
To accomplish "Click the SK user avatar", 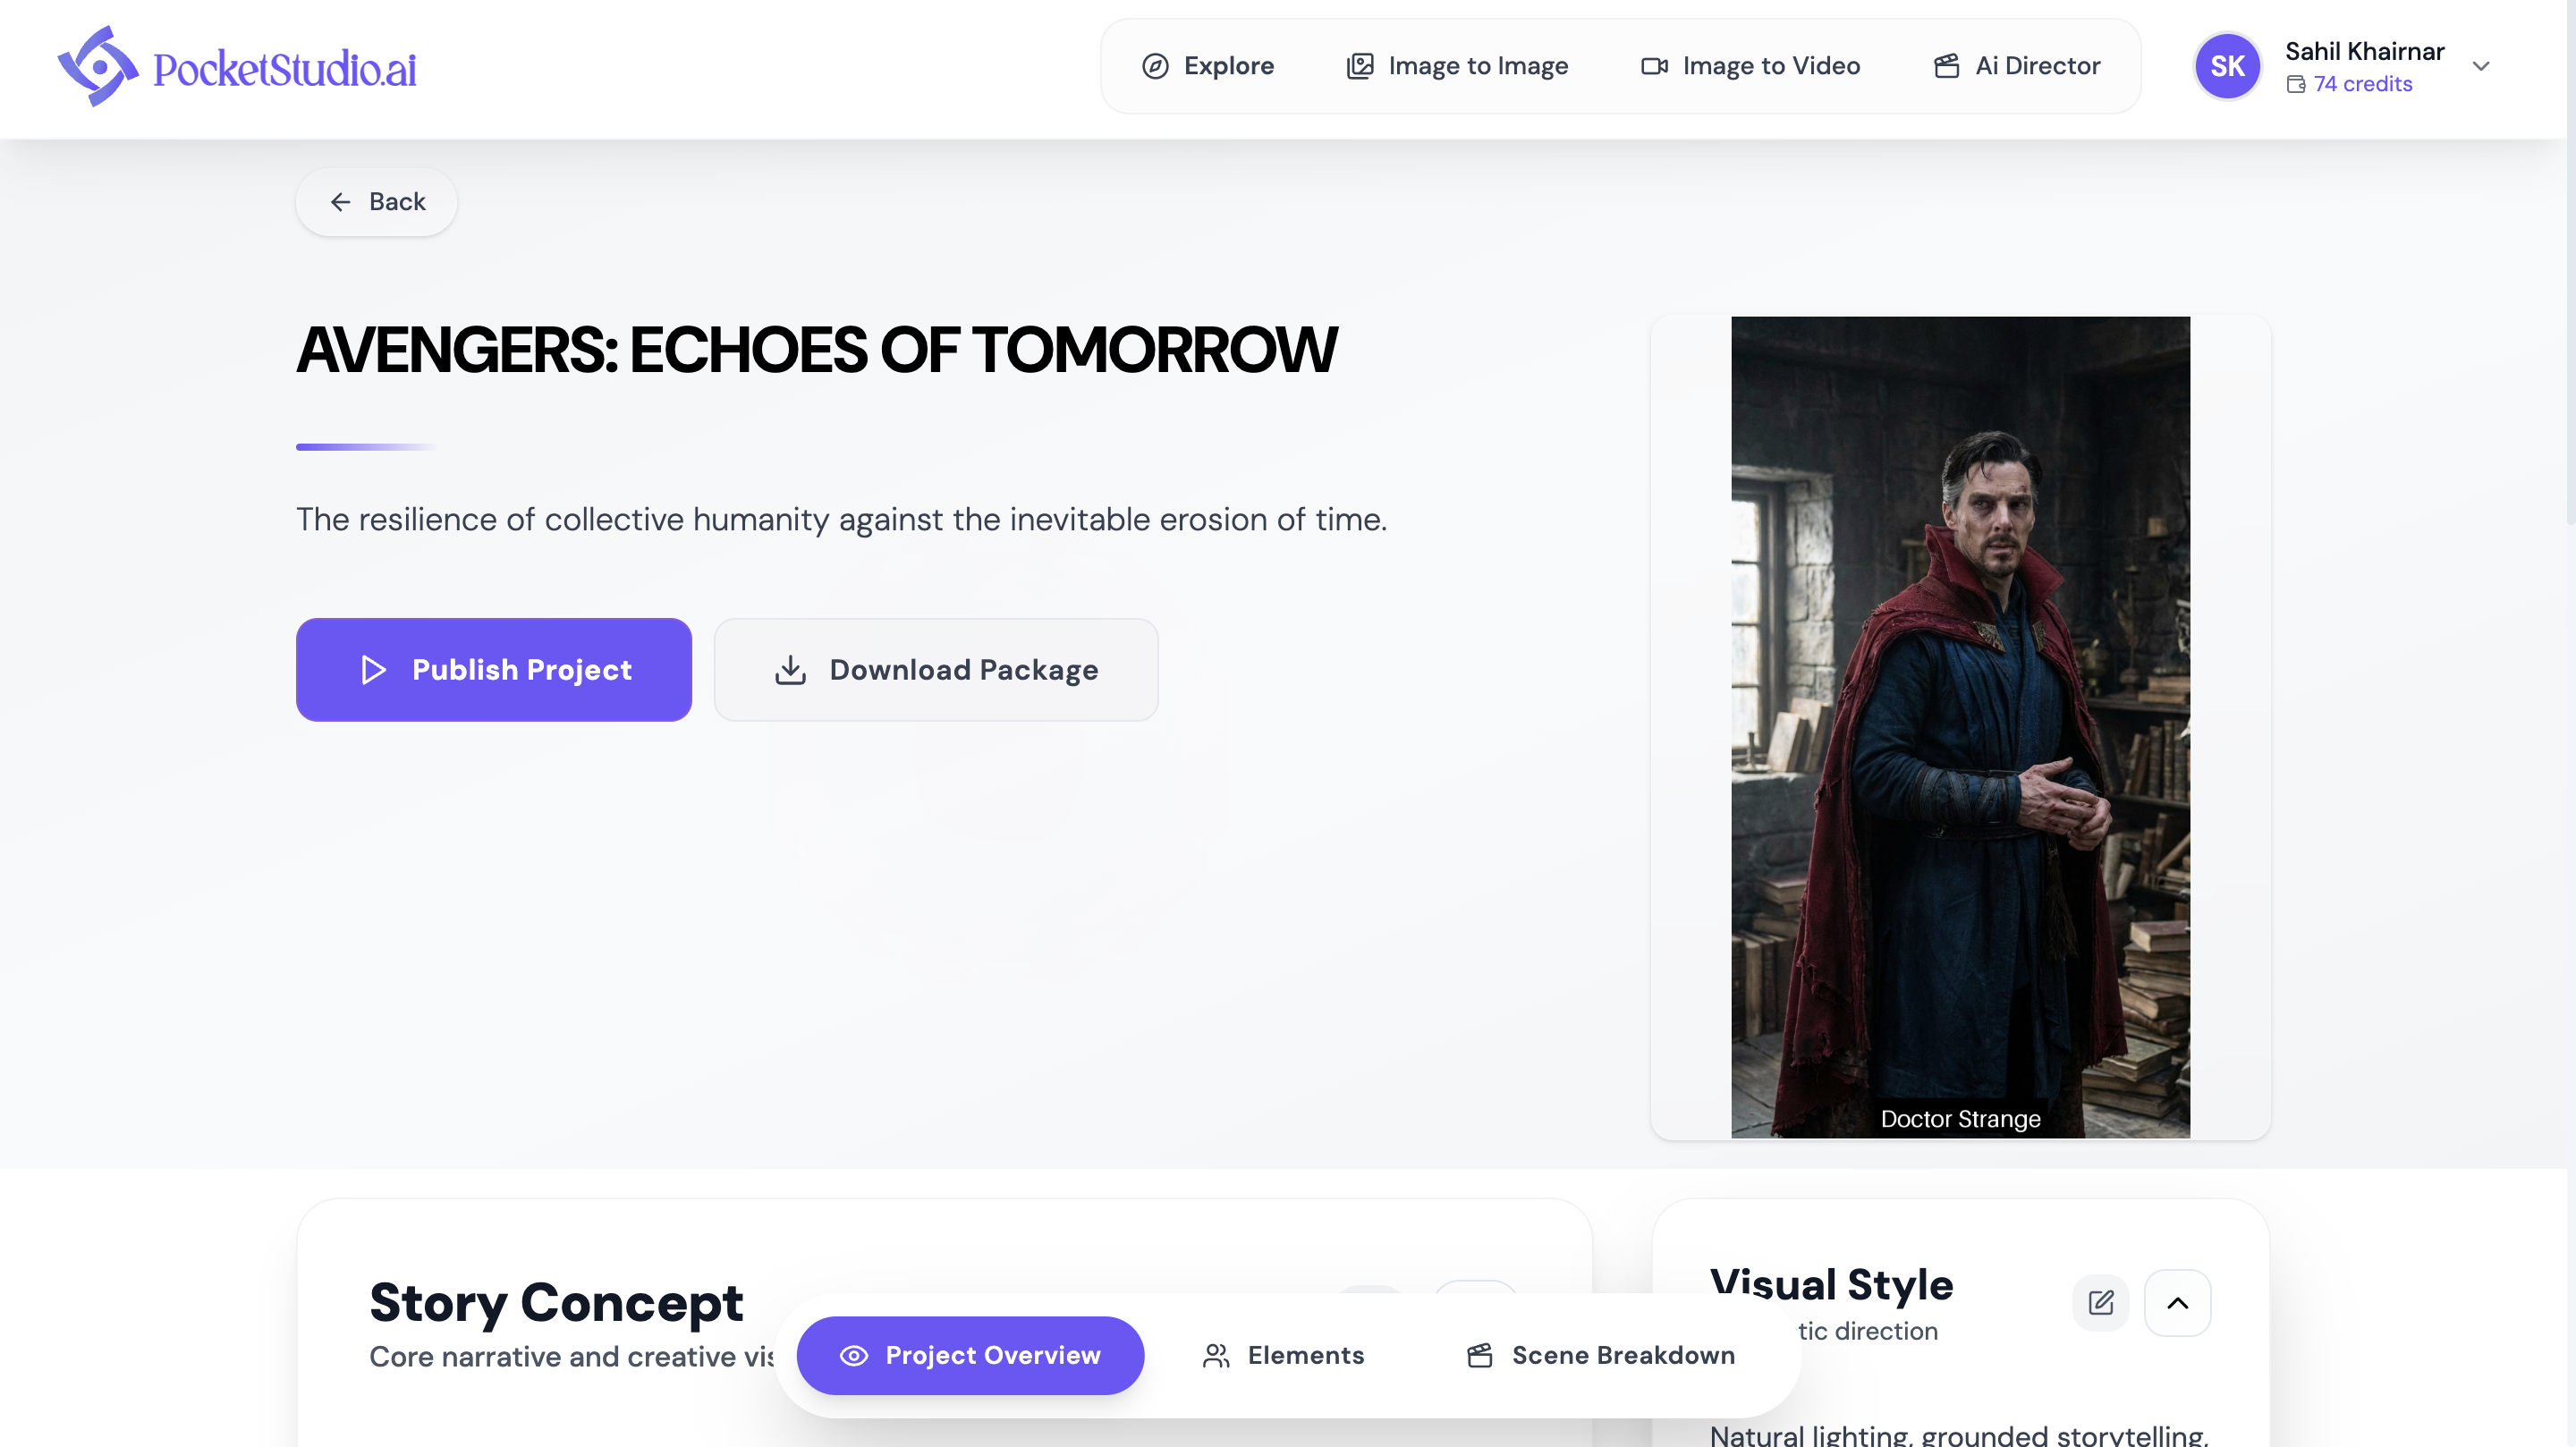I will [x=2227, y=66].
